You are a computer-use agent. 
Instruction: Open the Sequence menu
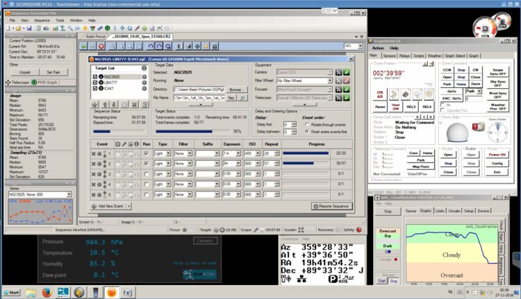[x=42, y=20]
